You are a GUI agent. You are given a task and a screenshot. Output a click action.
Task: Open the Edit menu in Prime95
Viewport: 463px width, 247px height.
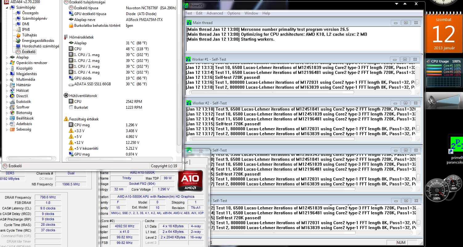tap(199, 13)
